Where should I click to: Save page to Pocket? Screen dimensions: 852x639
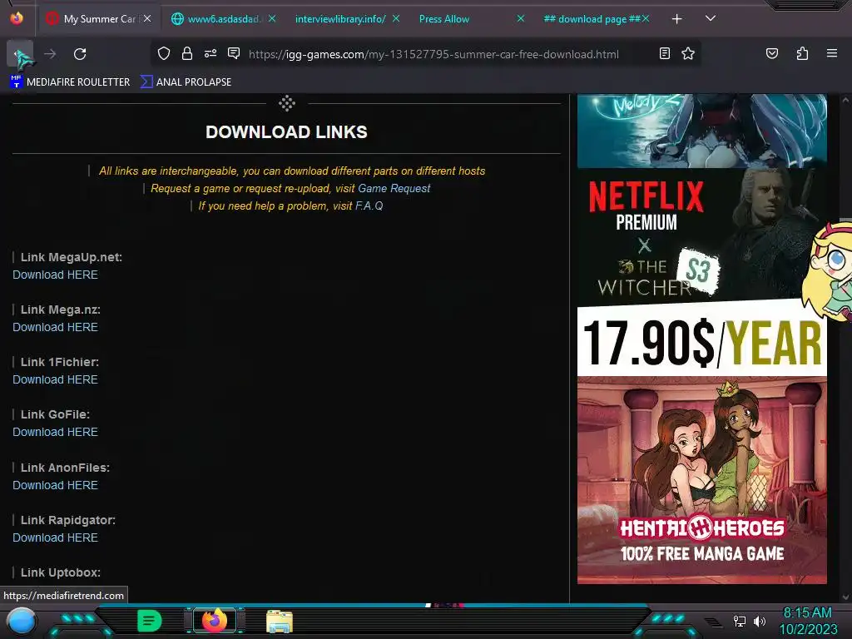(x=771, y=53)
